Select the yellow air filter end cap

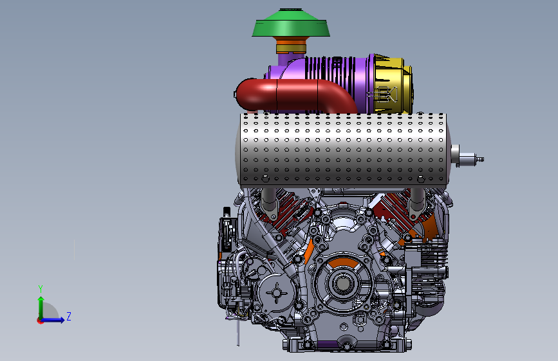click(394, 85)
